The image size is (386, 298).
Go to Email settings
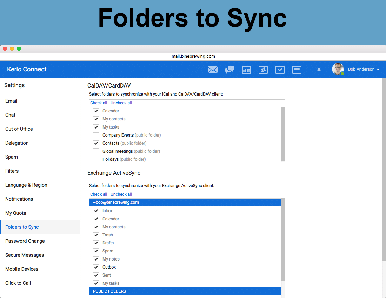click(11, 101)
